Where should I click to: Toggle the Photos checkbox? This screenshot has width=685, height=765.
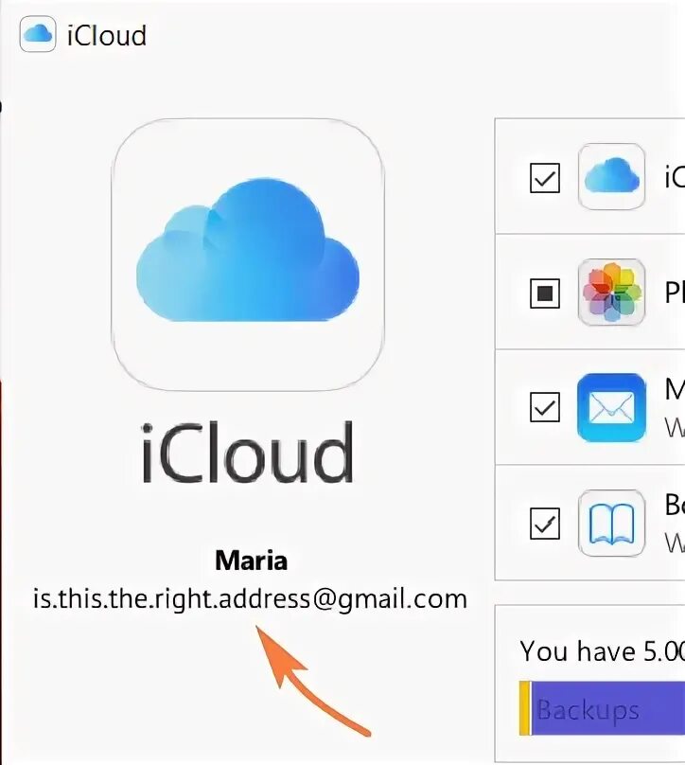click(x=545, y=294)
